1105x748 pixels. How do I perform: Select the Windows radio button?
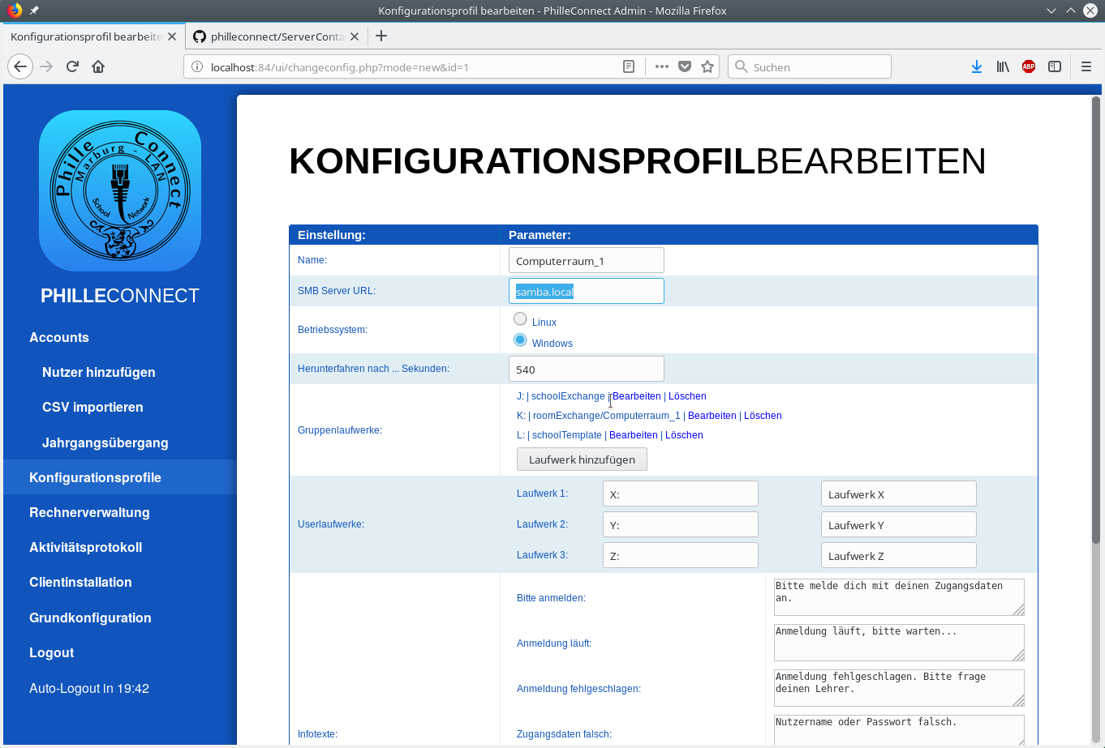[x=520, y=340]
